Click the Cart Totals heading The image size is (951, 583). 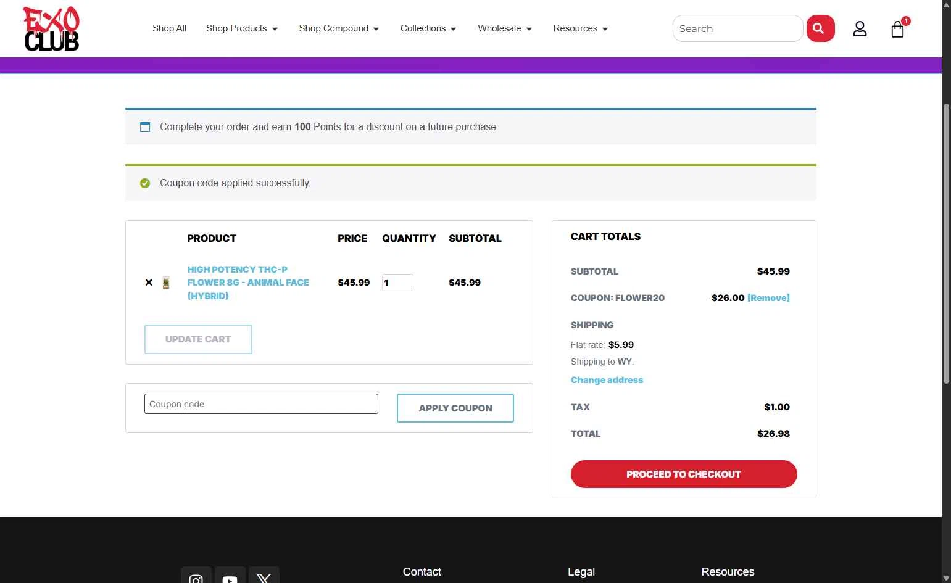pos(605,236)
